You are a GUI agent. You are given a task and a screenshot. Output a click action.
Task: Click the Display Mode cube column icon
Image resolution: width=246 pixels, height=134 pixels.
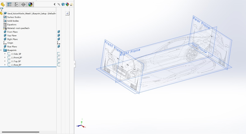pos(63,4)
